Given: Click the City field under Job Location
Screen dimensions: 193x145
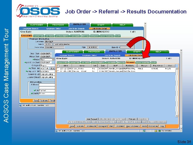Looking at the screenshot, I should [x=47, y=90].
